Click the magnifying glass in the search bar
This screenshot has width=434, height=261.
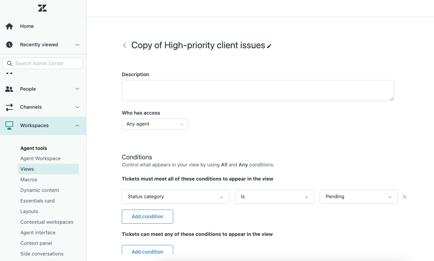click(10, 63)
